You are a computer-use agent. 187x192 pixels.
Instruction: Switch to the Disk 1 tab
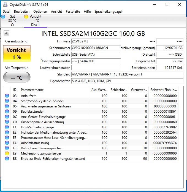[36, 21]
